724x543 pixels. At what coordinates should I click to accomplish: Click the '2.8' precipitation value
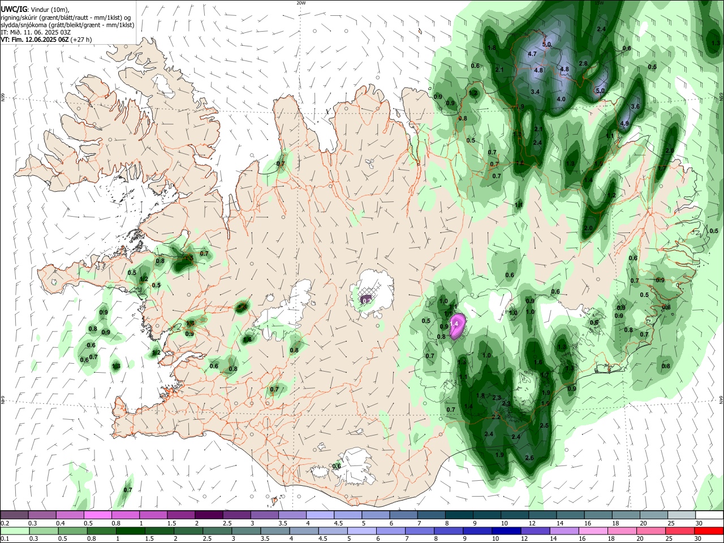point(583,63)
